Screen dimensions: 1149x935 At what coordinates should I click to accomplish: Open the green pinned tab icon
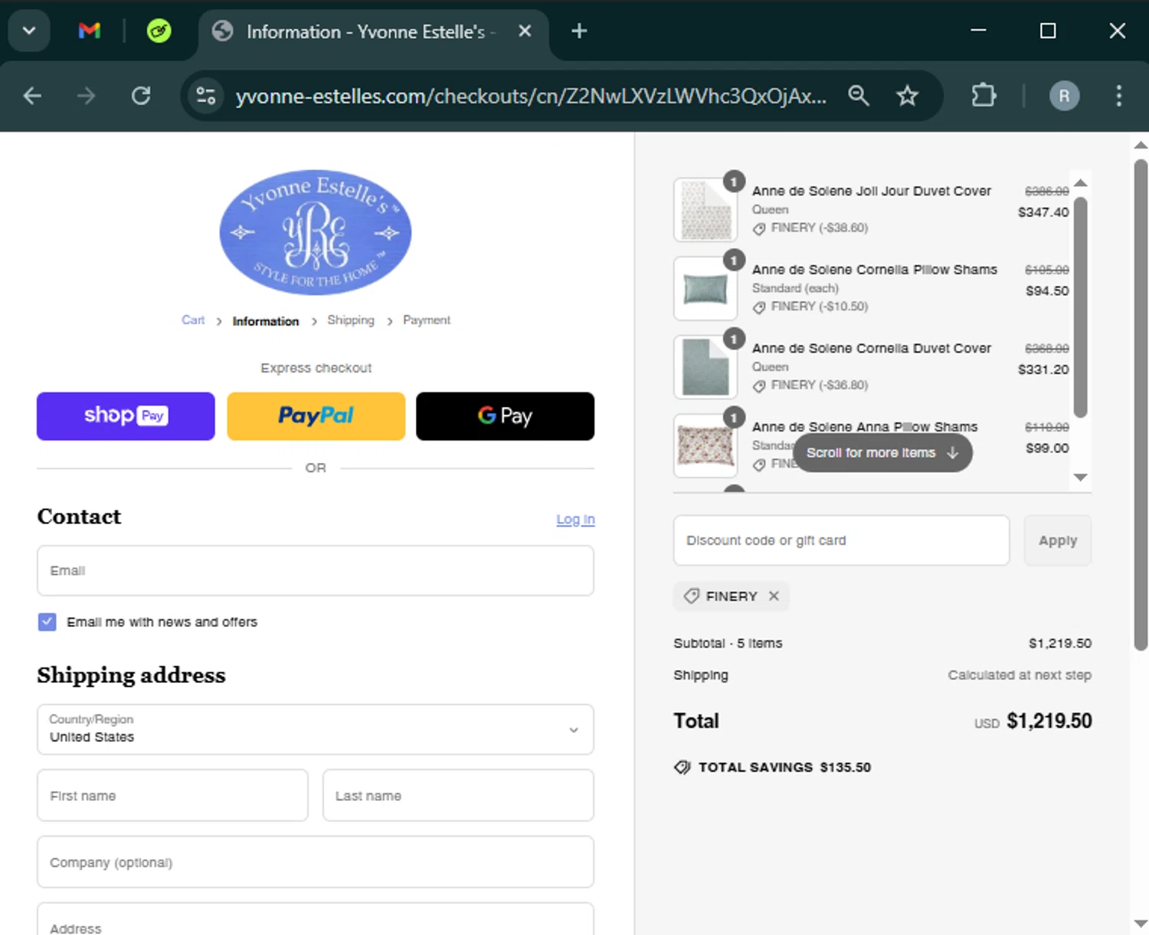(159, 31)
